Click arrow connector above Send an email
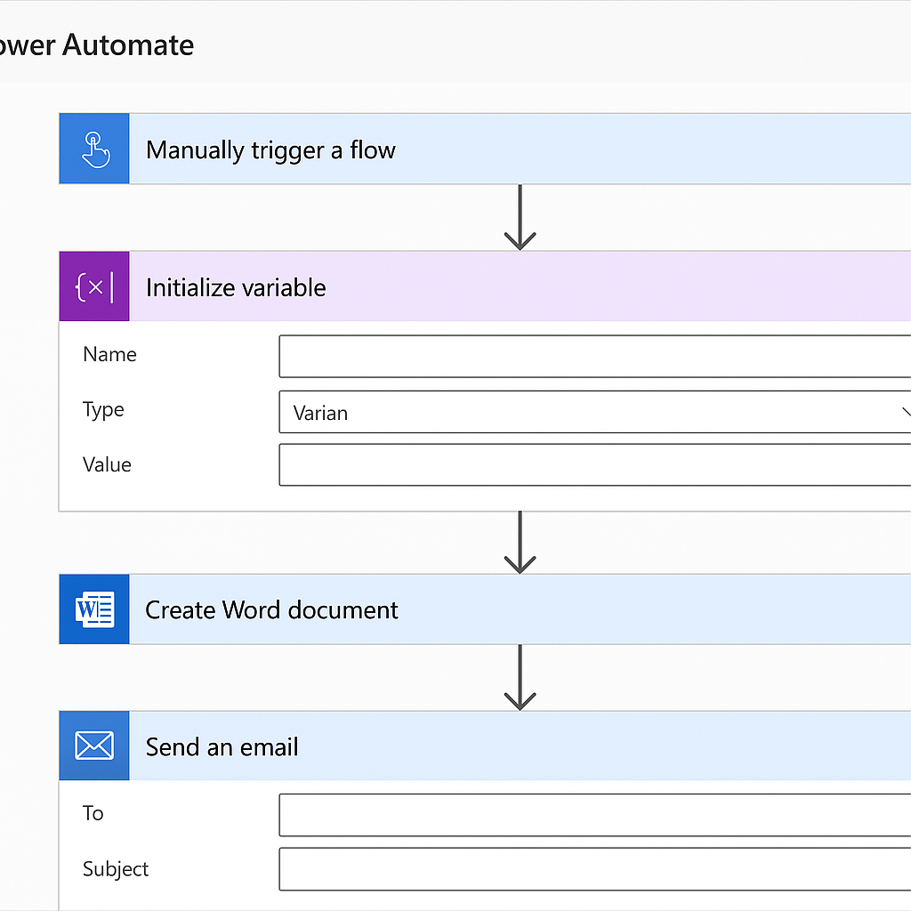Viewport: 911px width, 911px height. tap(520, 678)
